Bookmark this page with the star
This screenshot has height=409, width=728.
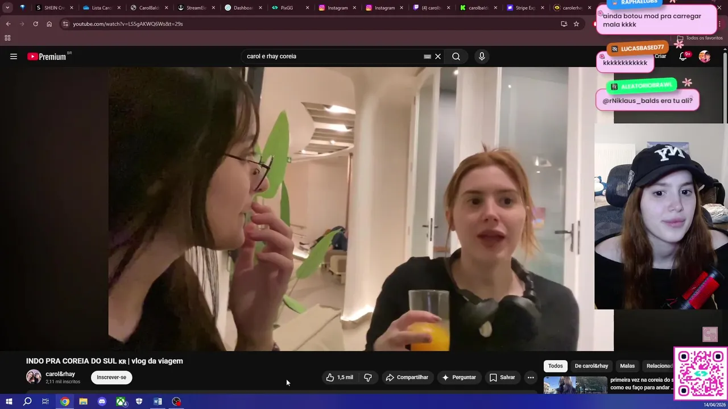(x=576, y=24)
